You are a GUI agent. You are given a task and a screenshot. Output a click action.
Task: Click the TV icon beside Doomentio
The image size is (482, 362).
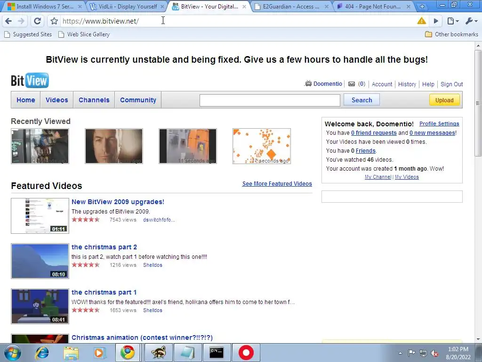coord(308,84)
